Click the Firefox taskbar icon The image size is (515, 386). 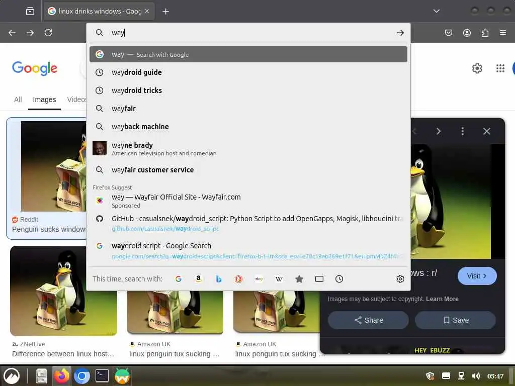click(62, 376)
